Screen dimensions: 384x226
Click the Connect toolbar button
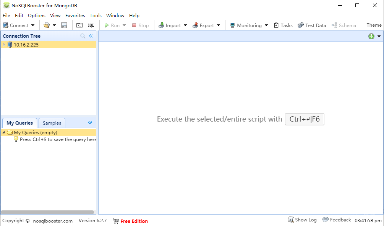[x=15, y=26]
